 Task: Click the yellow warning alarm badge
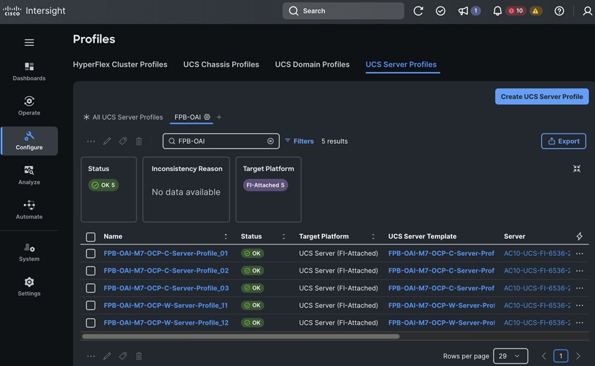pyautogui.click(x=535, y=11)
